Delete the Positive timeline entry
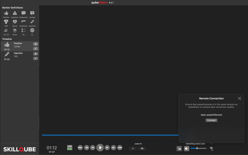The width and height of the screenshot is (248, 155). tap(36, 44)
